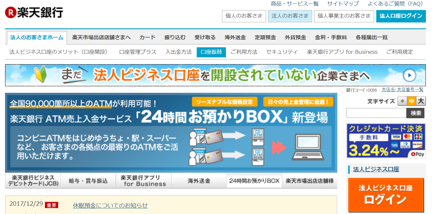The image size is (438, 214).
Task: Open 商品・サービス一覧 link
Action: [x=295, y=4]
